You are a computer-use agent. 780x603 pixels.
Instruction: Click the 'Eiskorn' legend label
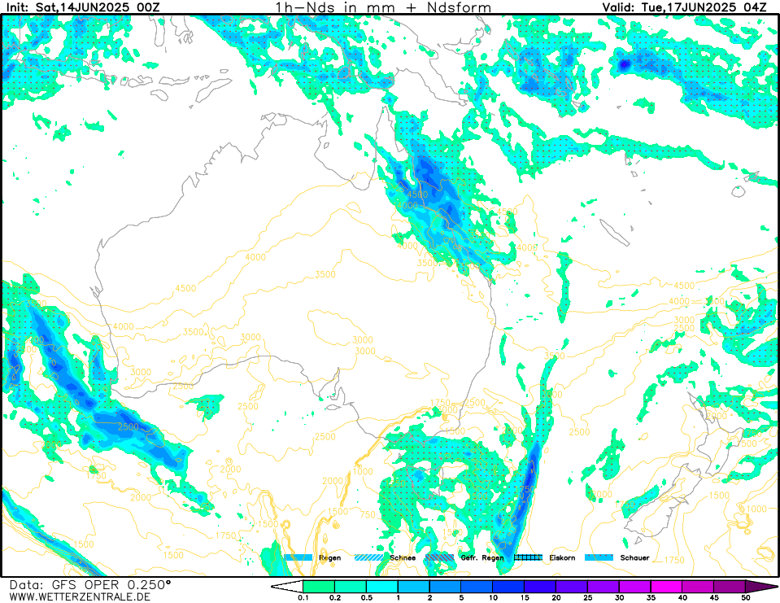(x=562, y=557)
